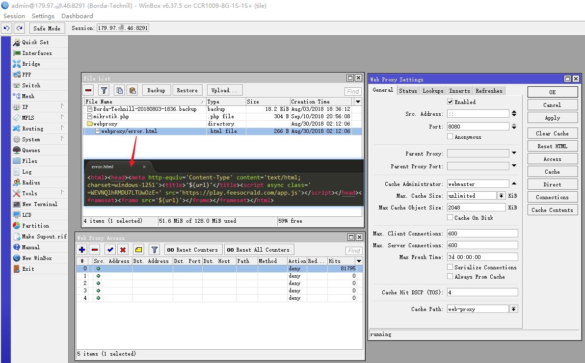Open Max. Cache Size dropdown arrow
This screenshot has height=363, width=585.
(501, 196)
